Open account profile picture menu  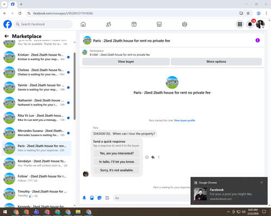point(260,24)
